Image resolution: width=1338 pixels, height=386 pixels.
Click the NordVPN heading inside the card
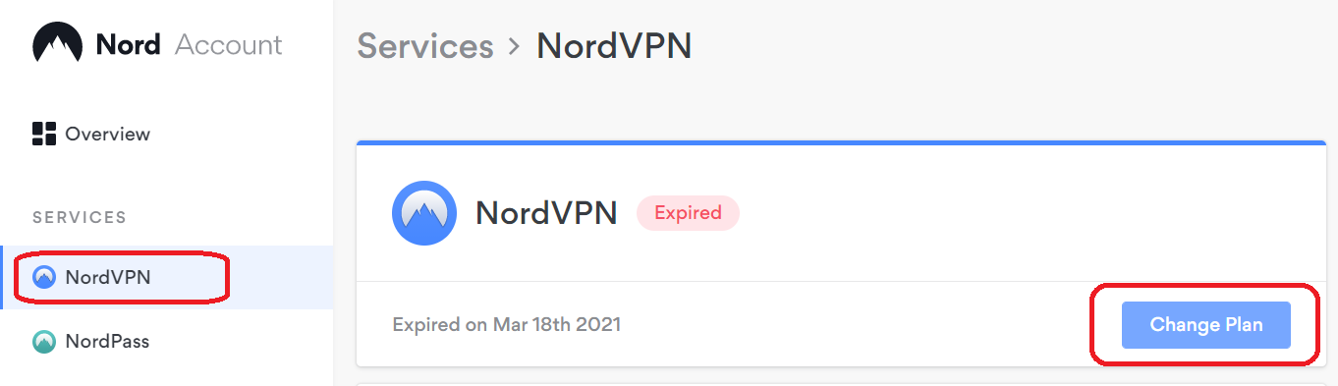546,213
